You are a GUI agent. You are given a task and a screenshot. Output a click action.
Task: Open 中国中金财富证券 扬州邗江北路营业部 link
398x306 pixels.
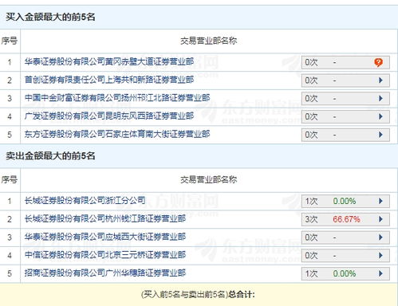117,98
